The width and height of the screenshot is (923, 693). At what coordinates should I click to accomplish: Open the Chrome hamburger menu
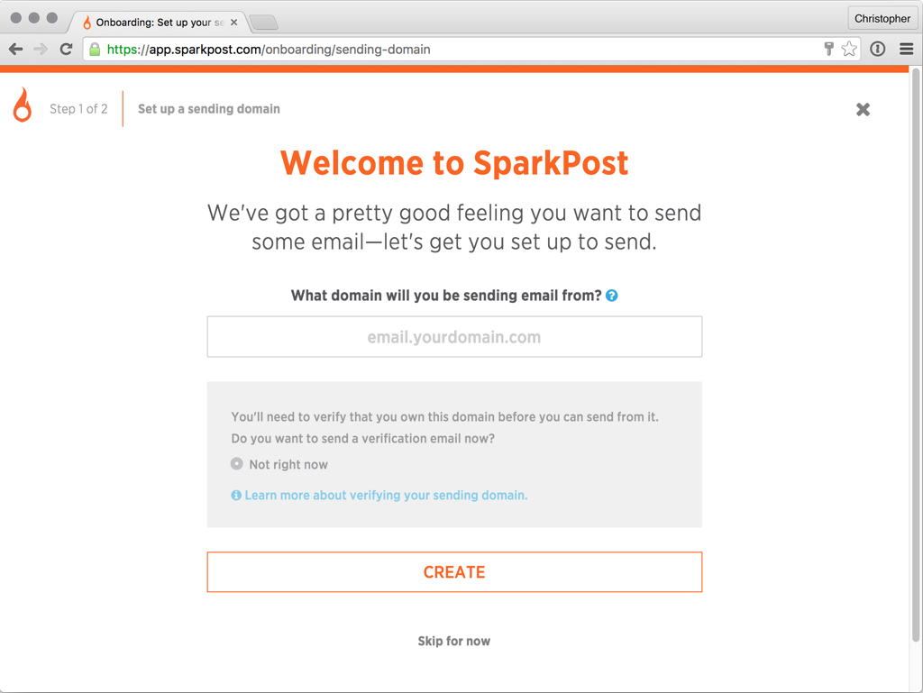[907, 50]
